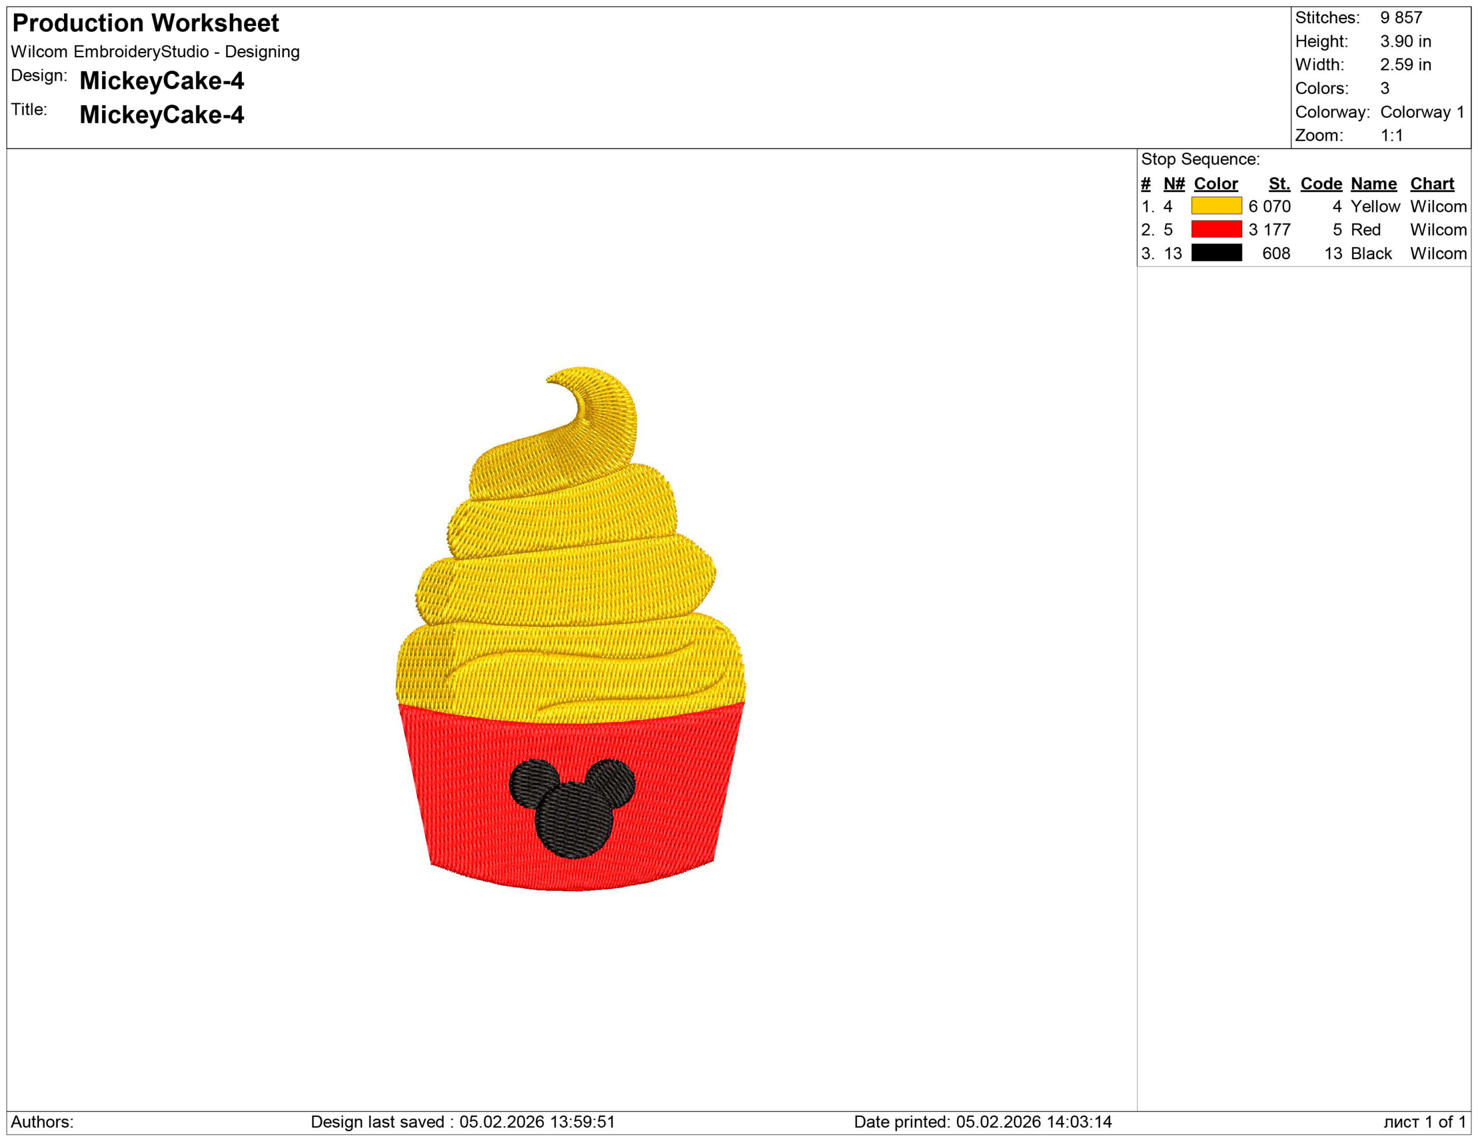
Task: Click the Date printed timestamp
Action: point(983,1121)
